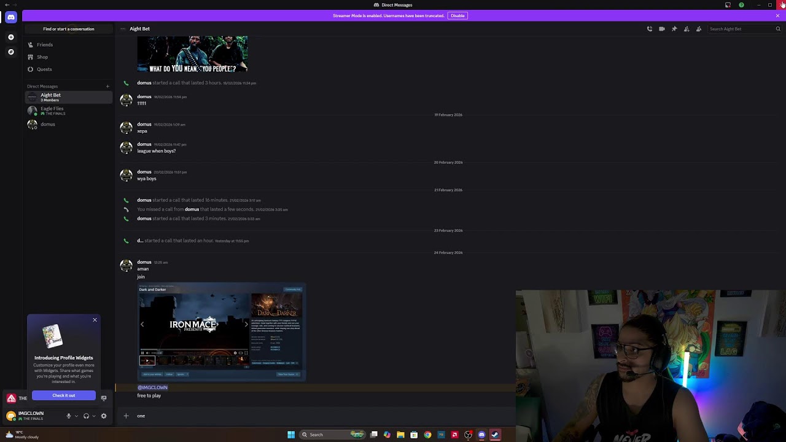Image resolution: width=786 pixels, height=442 pixels.
Task: Click the 'free to play' message text
Action: [149, 395]
